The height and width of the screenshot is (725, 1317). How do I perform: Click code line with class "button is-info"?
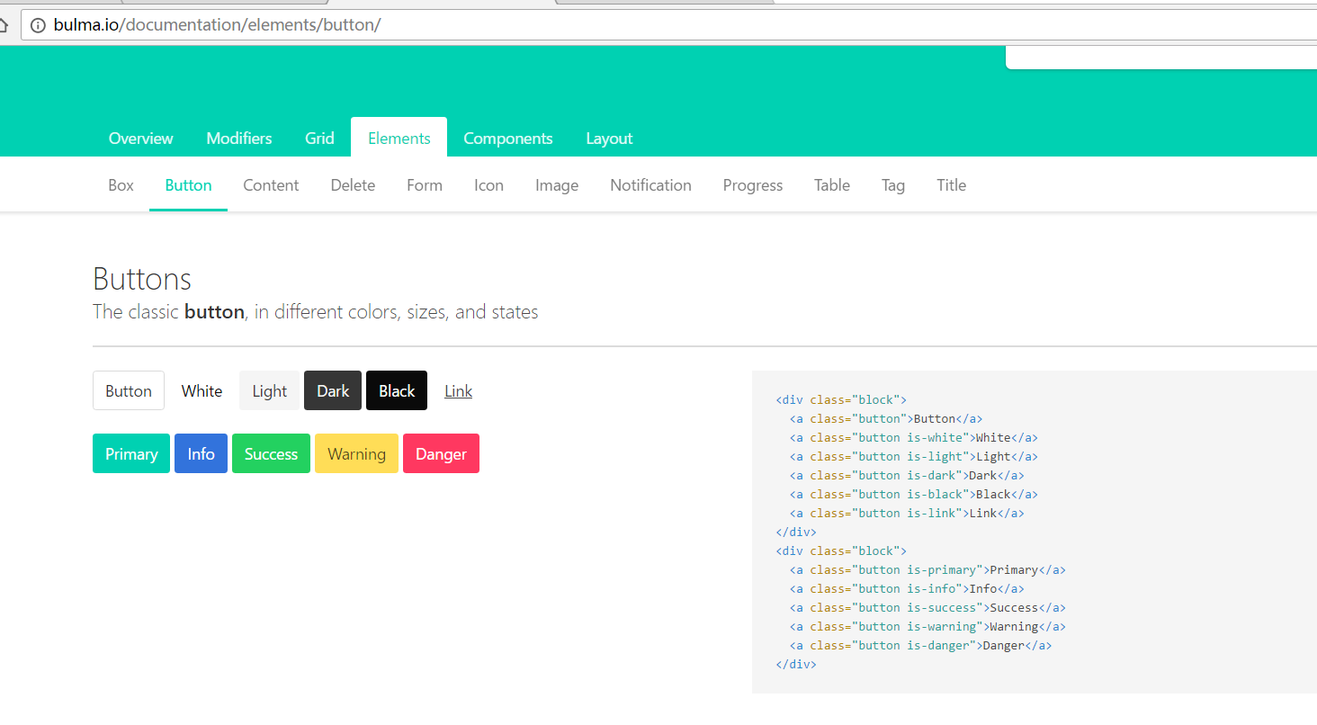click(x=907, y=588)
